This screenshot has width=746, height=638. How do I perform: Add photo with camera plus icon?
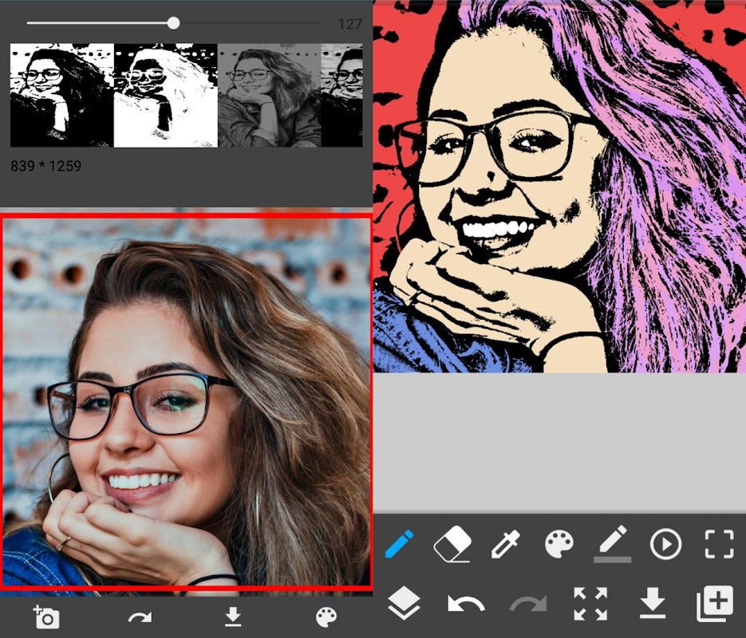(46, 617)
